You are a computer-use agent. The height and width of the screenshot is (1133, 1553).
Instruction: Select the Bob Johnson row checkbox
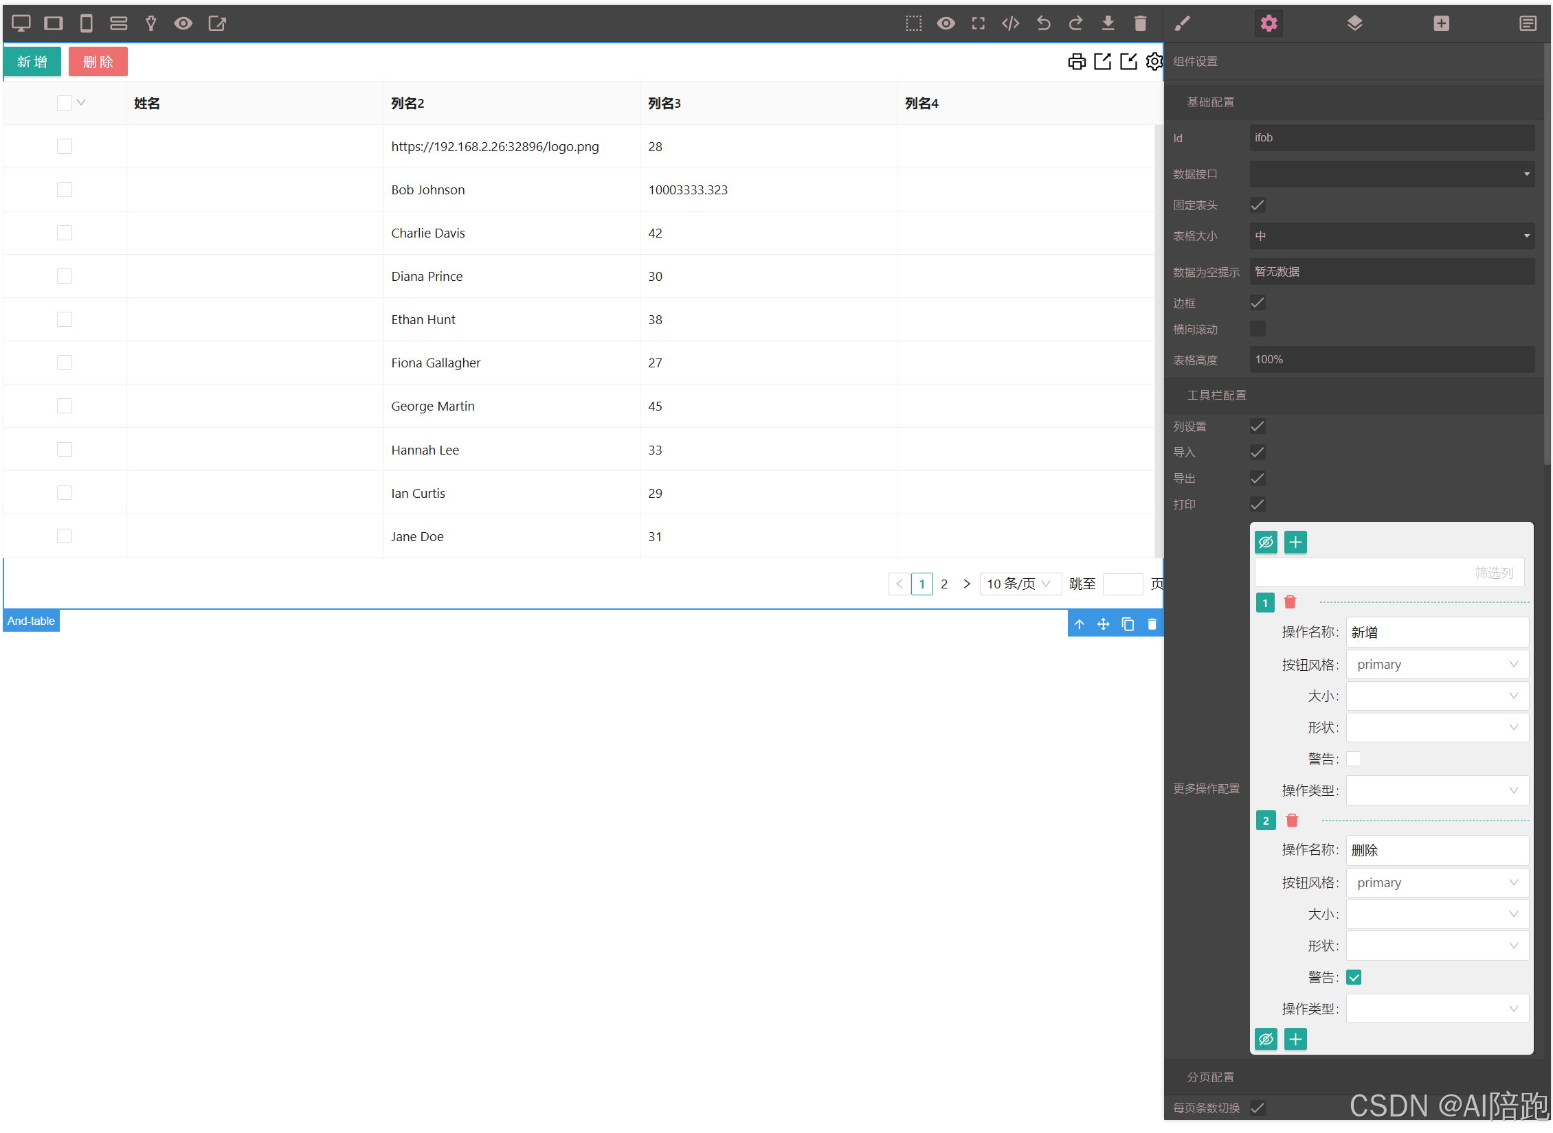(x=65, y=190)
